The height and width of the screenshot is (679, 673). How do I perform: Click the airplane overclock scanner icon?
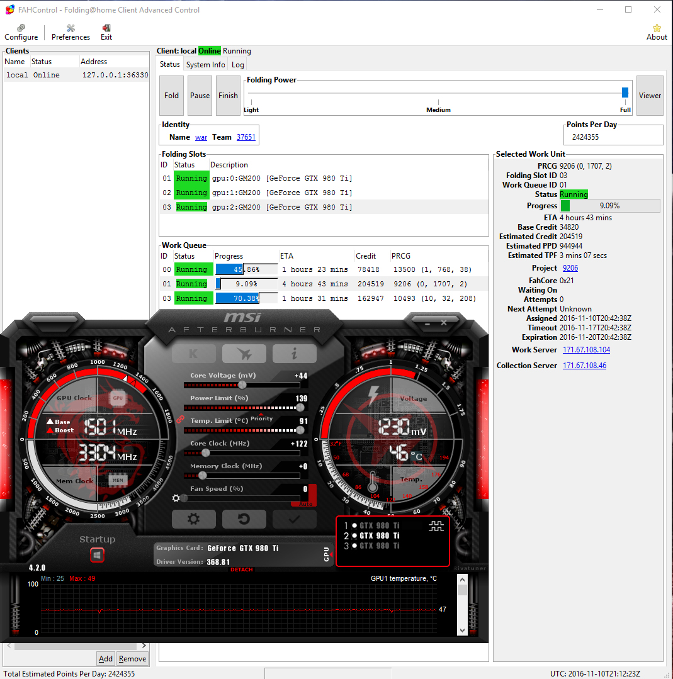click(x=244, y=354)
